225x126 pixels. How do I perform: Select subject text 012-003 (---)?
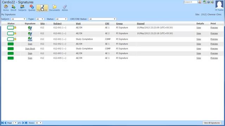point(60,53)
